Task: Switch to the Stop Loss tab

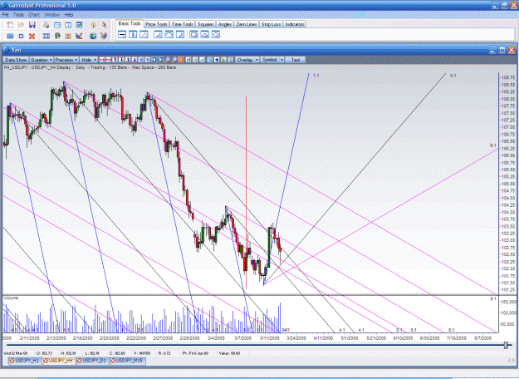Action: (271, 24)
